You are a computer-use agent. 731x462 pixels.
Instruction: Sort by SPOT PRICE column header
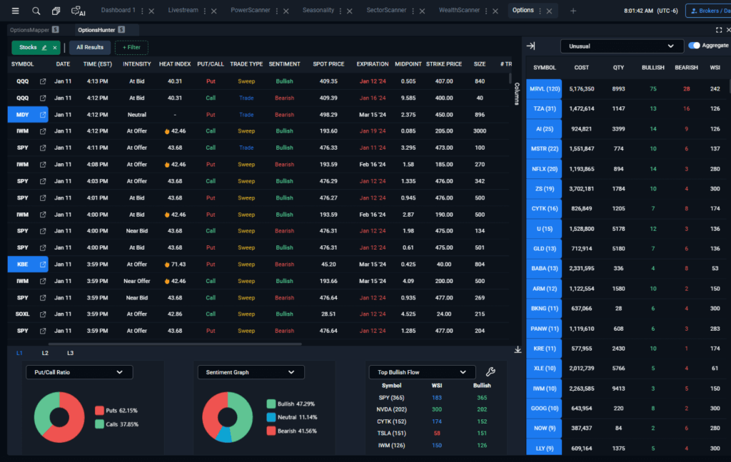[x=328, y=64]
